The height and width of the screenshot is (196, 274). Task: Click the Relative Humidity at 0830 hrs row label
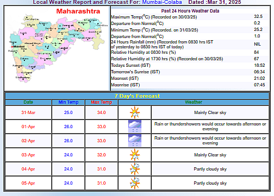point(144,52)
